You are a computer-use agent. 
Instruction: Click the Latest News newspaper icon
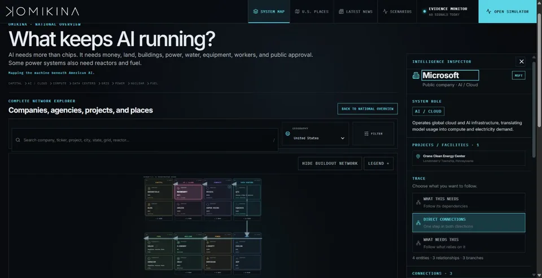(341, 11)
